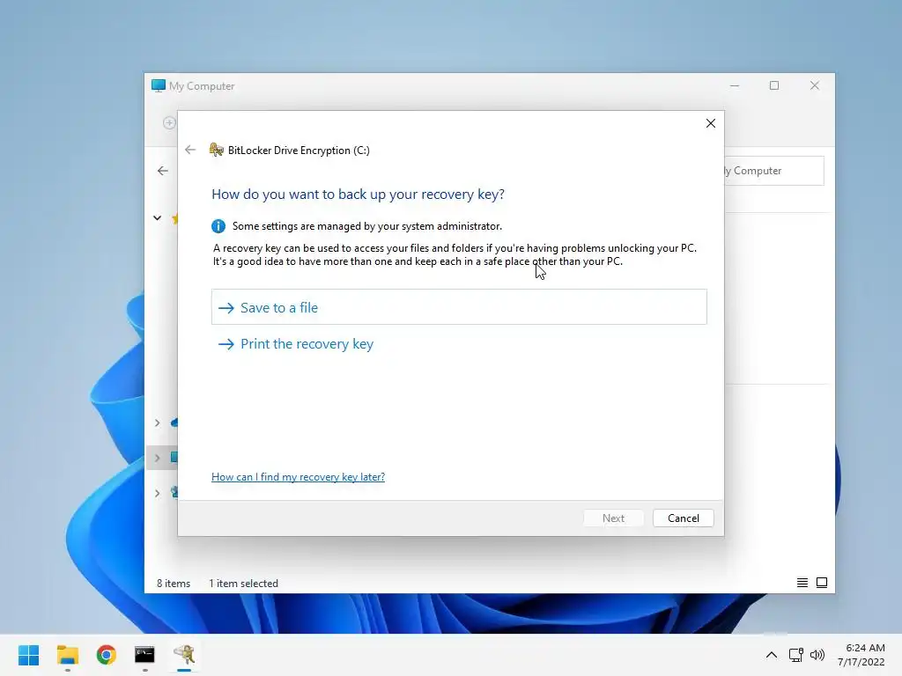Collapse the starred Quick access tree section
902x676 pixels.
pyautogui.click(x=157, y=218)
